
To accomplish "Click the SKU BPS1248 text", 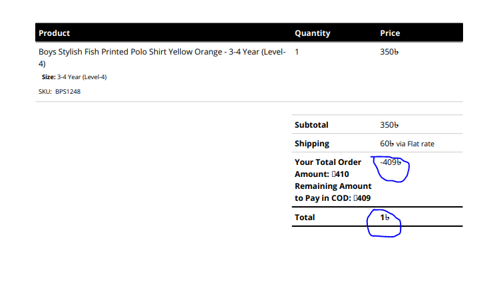I will point(59,92).
